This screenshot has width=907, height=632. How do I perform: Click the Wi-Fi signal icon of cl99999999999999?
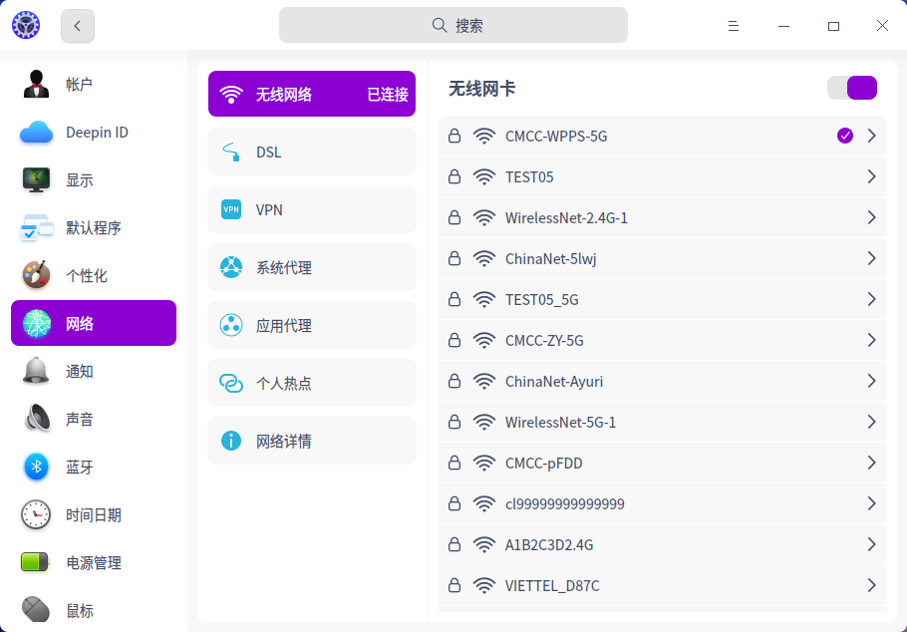pos(484,503)
